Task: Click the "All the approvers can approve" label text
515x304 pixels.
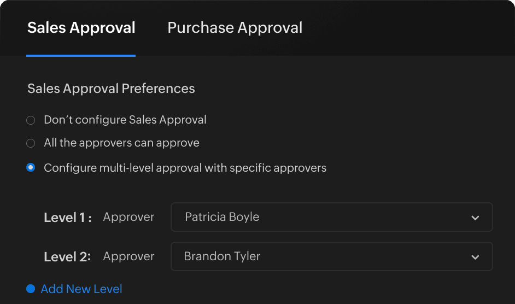Action: [121, 143]
